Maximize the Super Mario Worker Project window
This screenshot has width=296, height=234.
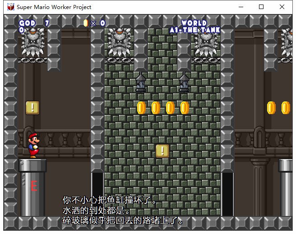tap(261, 7)
